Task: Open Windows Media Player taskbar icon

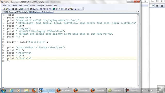Action: [x=19, y=91]
